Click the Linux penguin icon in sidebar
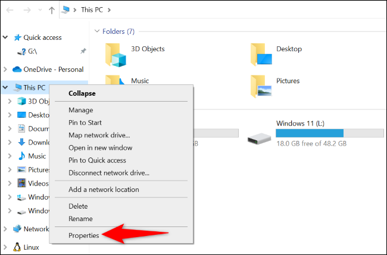The image size is (387, 255). point(17,247)
